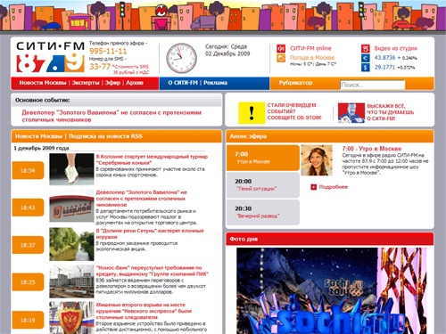Click the red Подробнее arrow icon
This screenshot has width=446, height=334.
click(313, 187)
